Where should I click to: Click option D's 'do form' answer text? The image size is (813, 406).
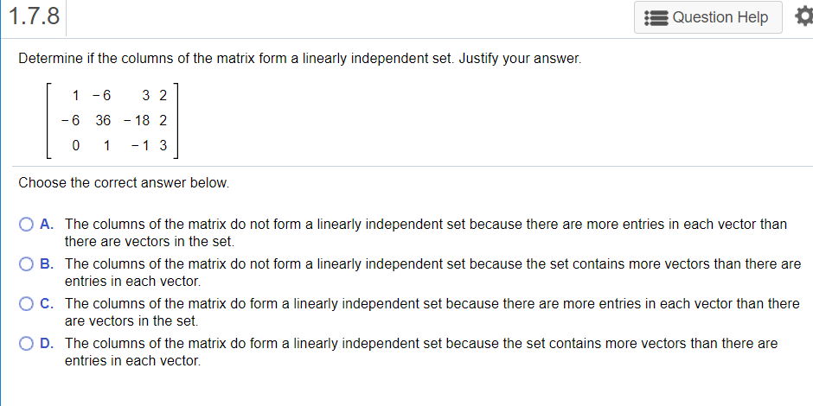click(x=421, y=352)
